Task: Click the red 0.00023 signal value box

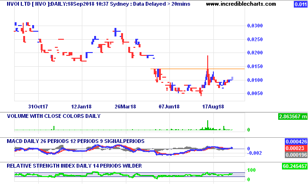Action: pos(296,148)
